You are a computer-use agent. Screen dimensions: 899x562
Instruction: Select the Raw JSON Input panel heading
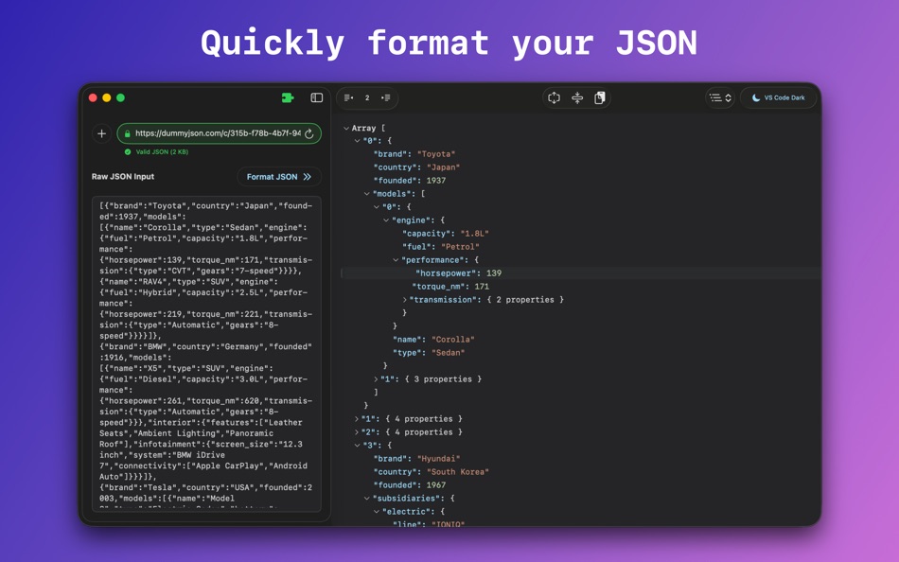click(x=124, y=176)
